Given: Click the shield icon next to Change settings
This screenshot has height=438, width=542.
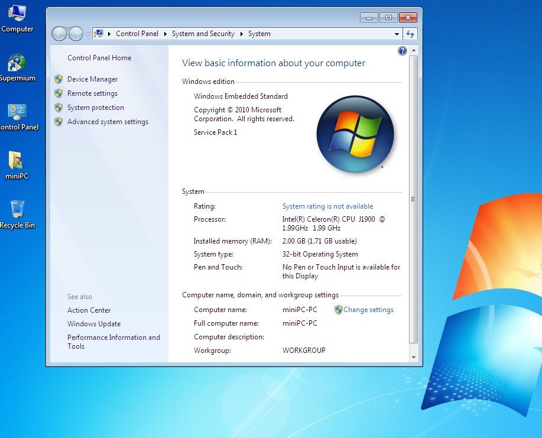Looking at the screenshot, I should [339, 310].
